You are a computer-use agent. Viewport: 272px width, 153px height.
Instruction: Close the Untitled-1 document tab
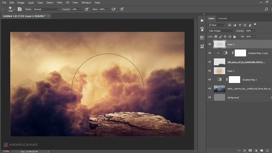pyautogui.click(x=48, y=16)
